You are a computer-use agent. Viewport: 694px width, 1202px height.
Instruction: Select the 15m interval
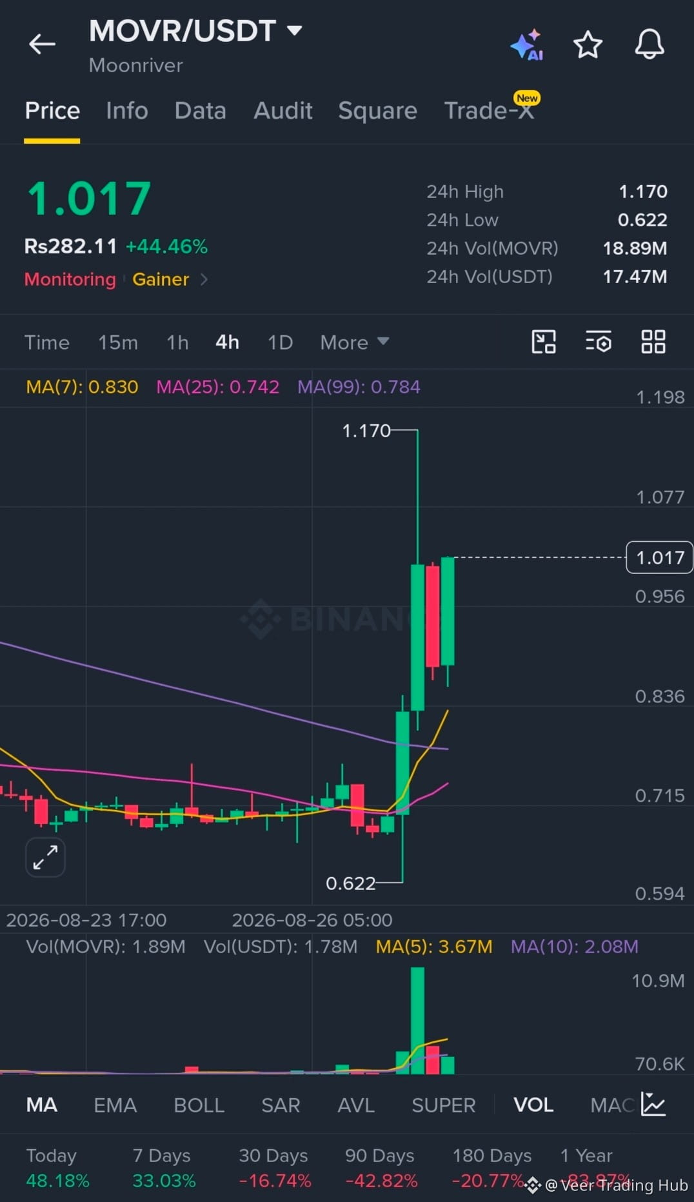click(x=118, y=342)
